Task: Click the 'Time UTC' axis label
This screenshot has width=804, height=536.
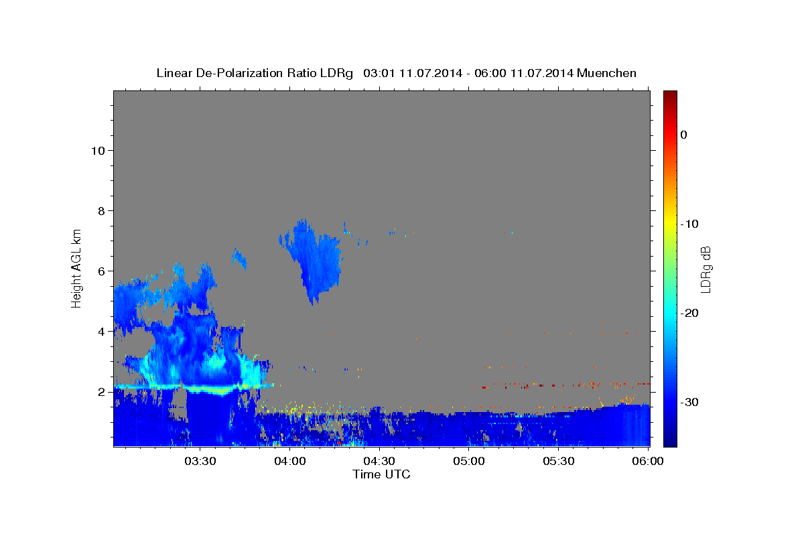Action: pos(381,474)
